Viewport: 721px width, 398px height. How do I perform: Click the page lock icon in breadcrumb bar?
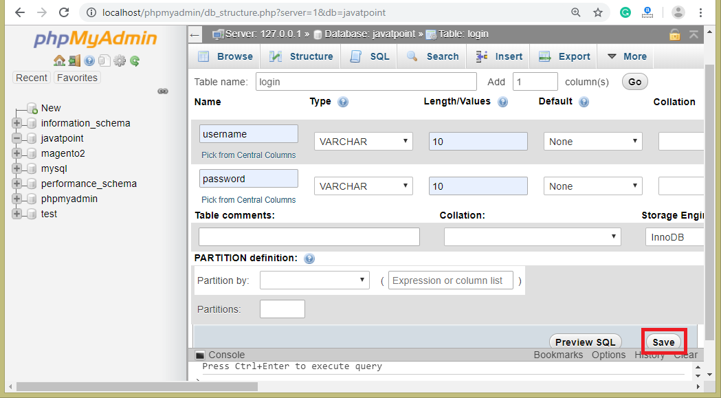pos(674,34)
